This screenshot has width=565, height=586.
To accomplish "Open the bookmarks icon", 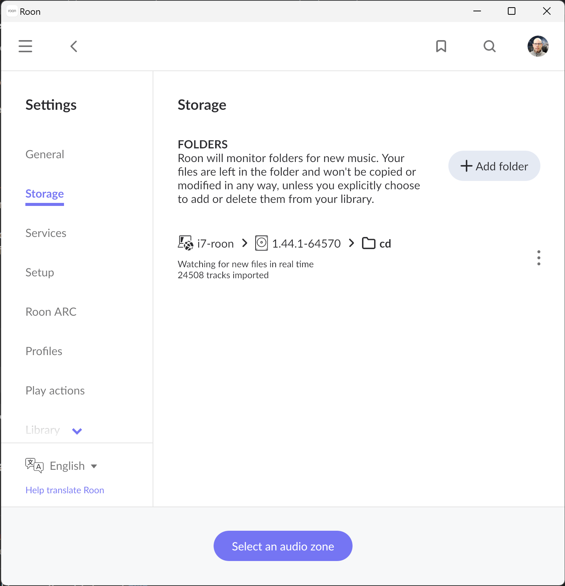I will click(441, 46).
